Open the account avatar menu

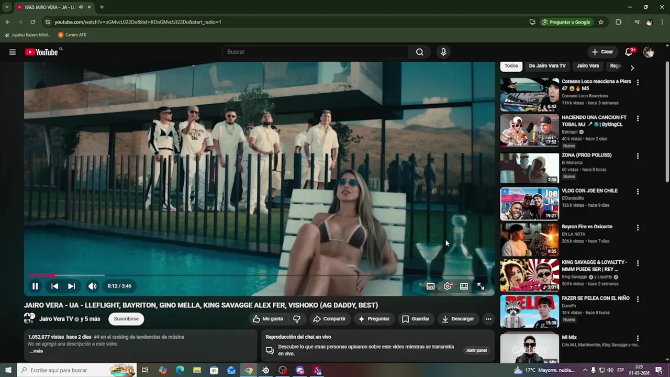[649, 52]
